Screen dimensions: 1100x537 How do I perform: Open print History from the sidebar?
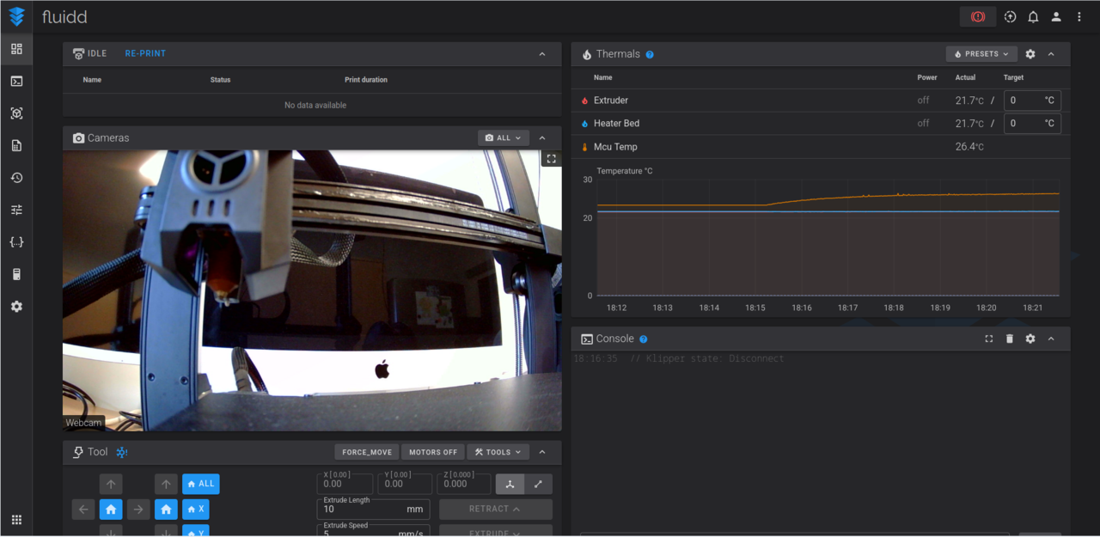point(16,178)
